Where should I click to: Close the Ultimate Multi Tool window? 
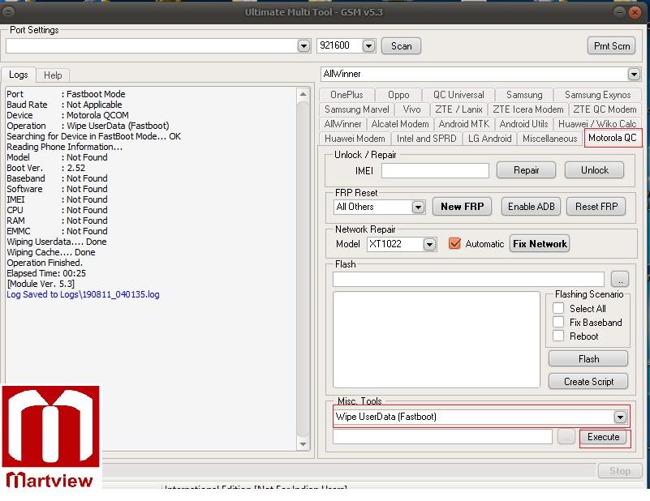(x=635, y=12)
